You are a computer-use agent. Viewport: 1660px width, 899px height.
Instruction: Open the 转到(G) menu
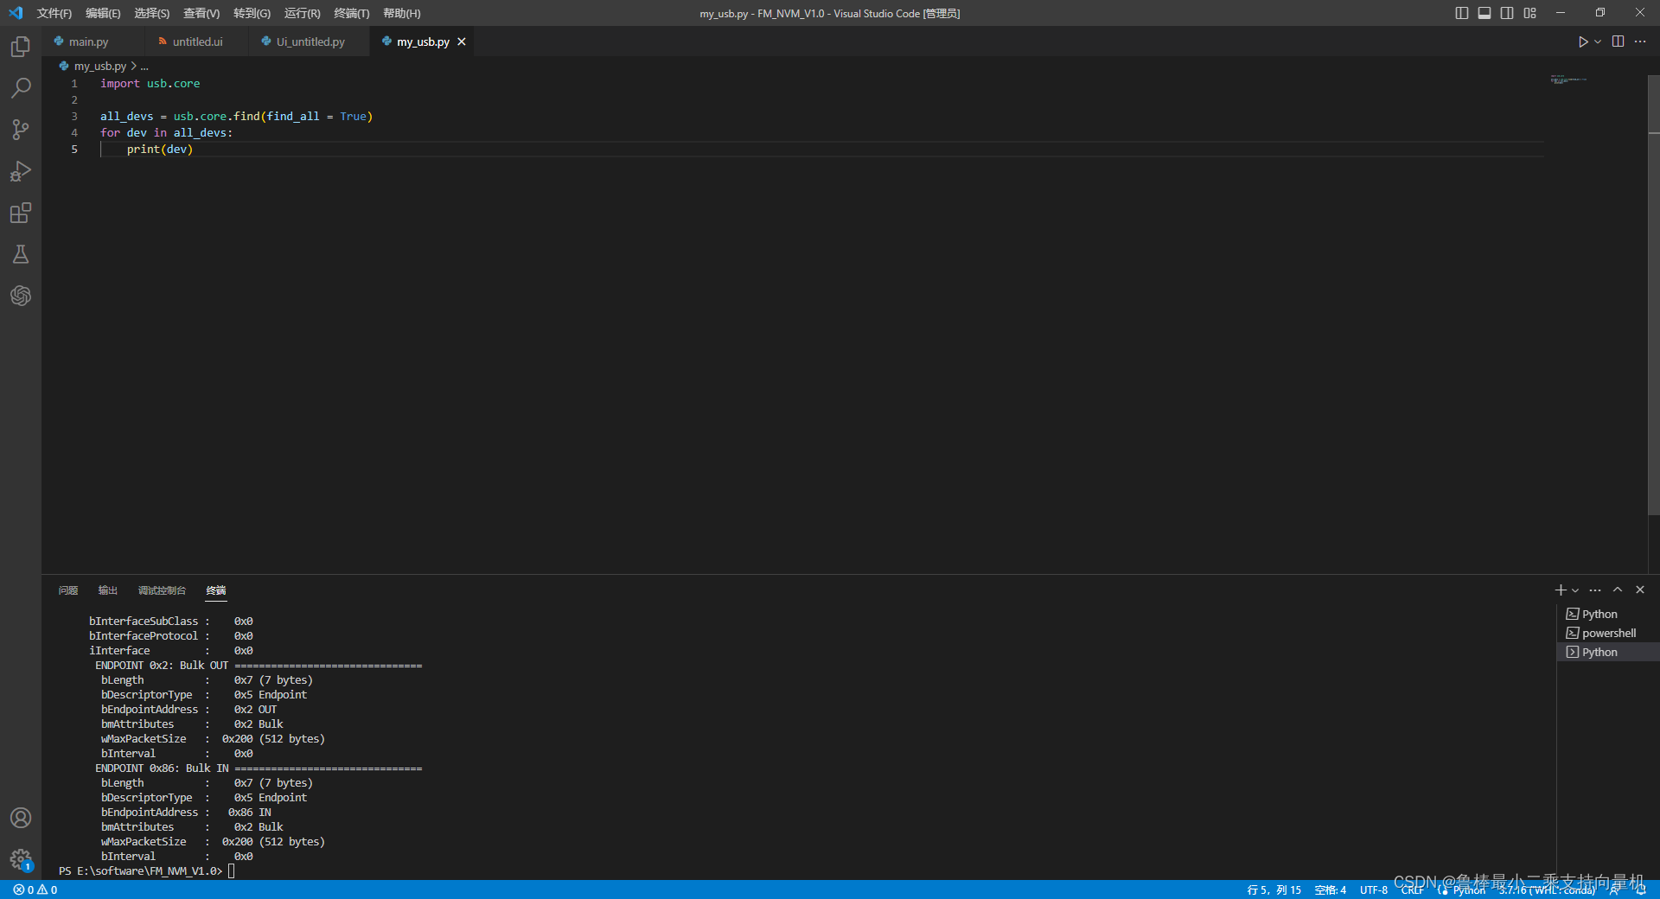point(252,13)
